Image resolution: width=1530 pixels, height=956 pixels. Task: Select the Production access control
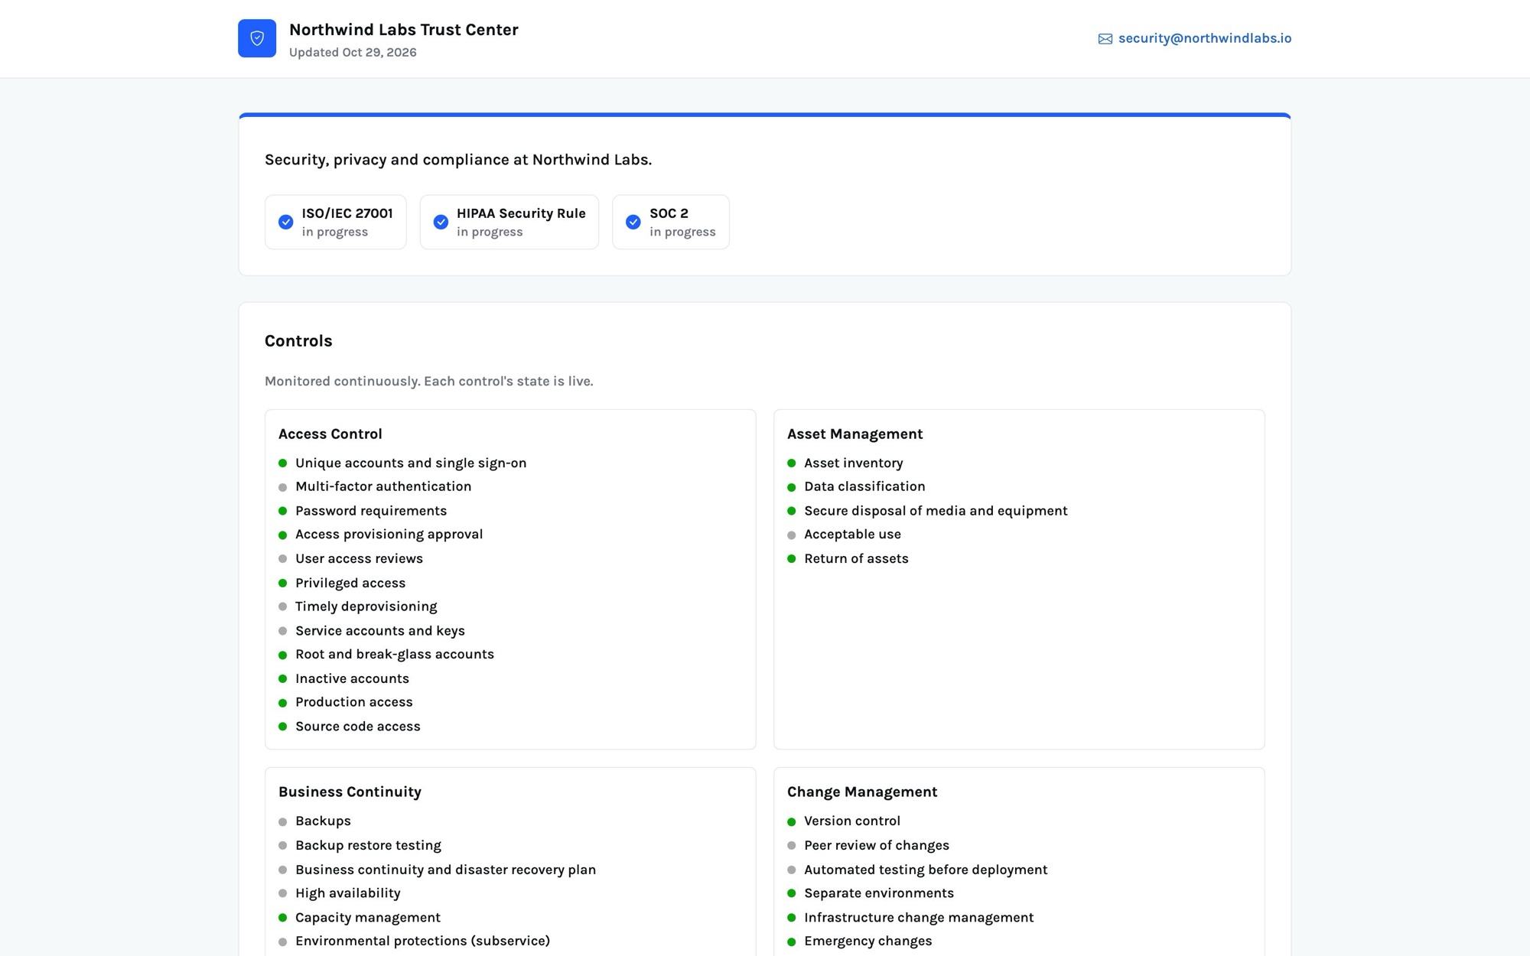point(354,702)
